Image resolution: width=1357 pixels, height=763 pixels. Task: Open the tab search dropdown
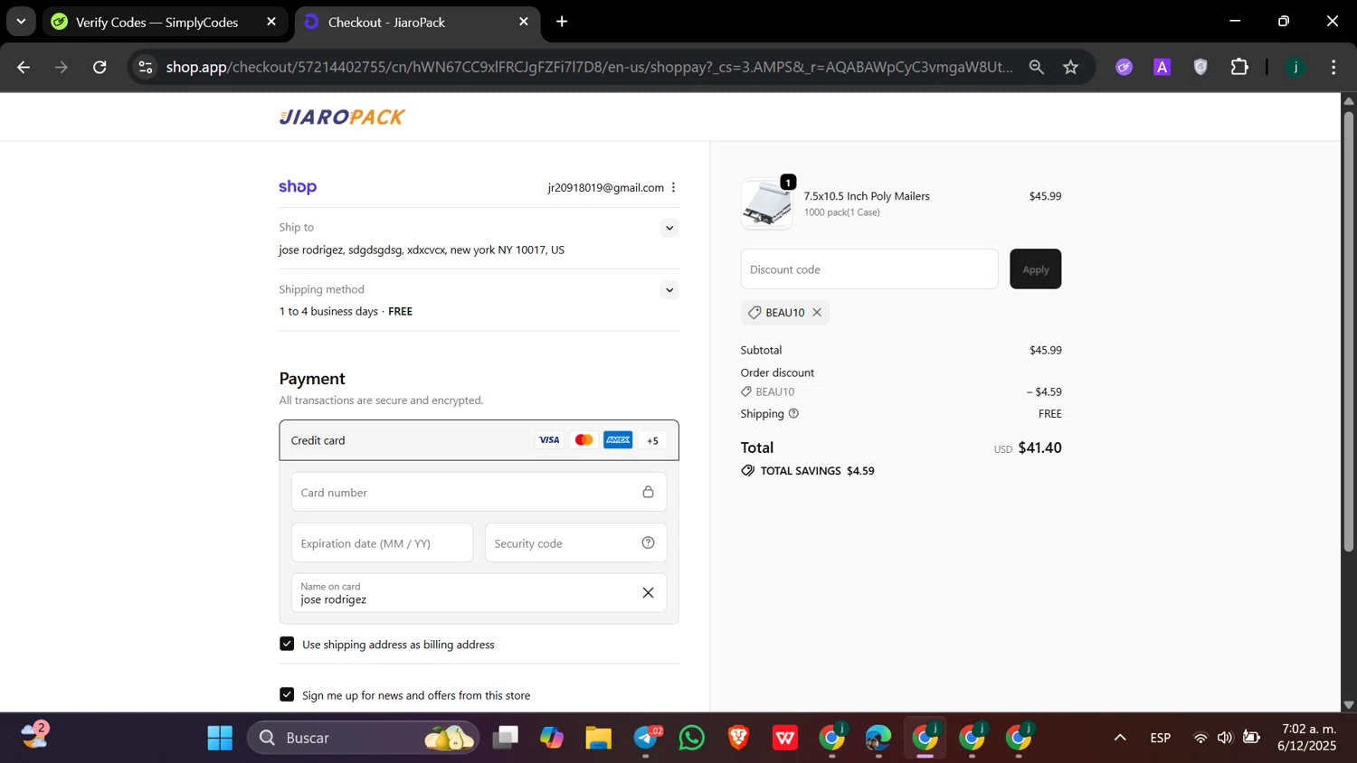[21, 22]
